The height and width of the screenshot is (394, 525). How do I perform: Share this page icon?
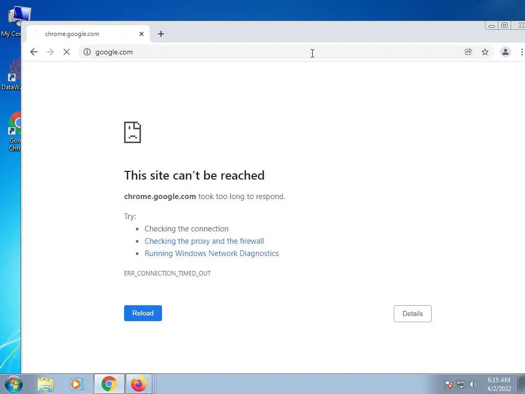coord(469,52)
